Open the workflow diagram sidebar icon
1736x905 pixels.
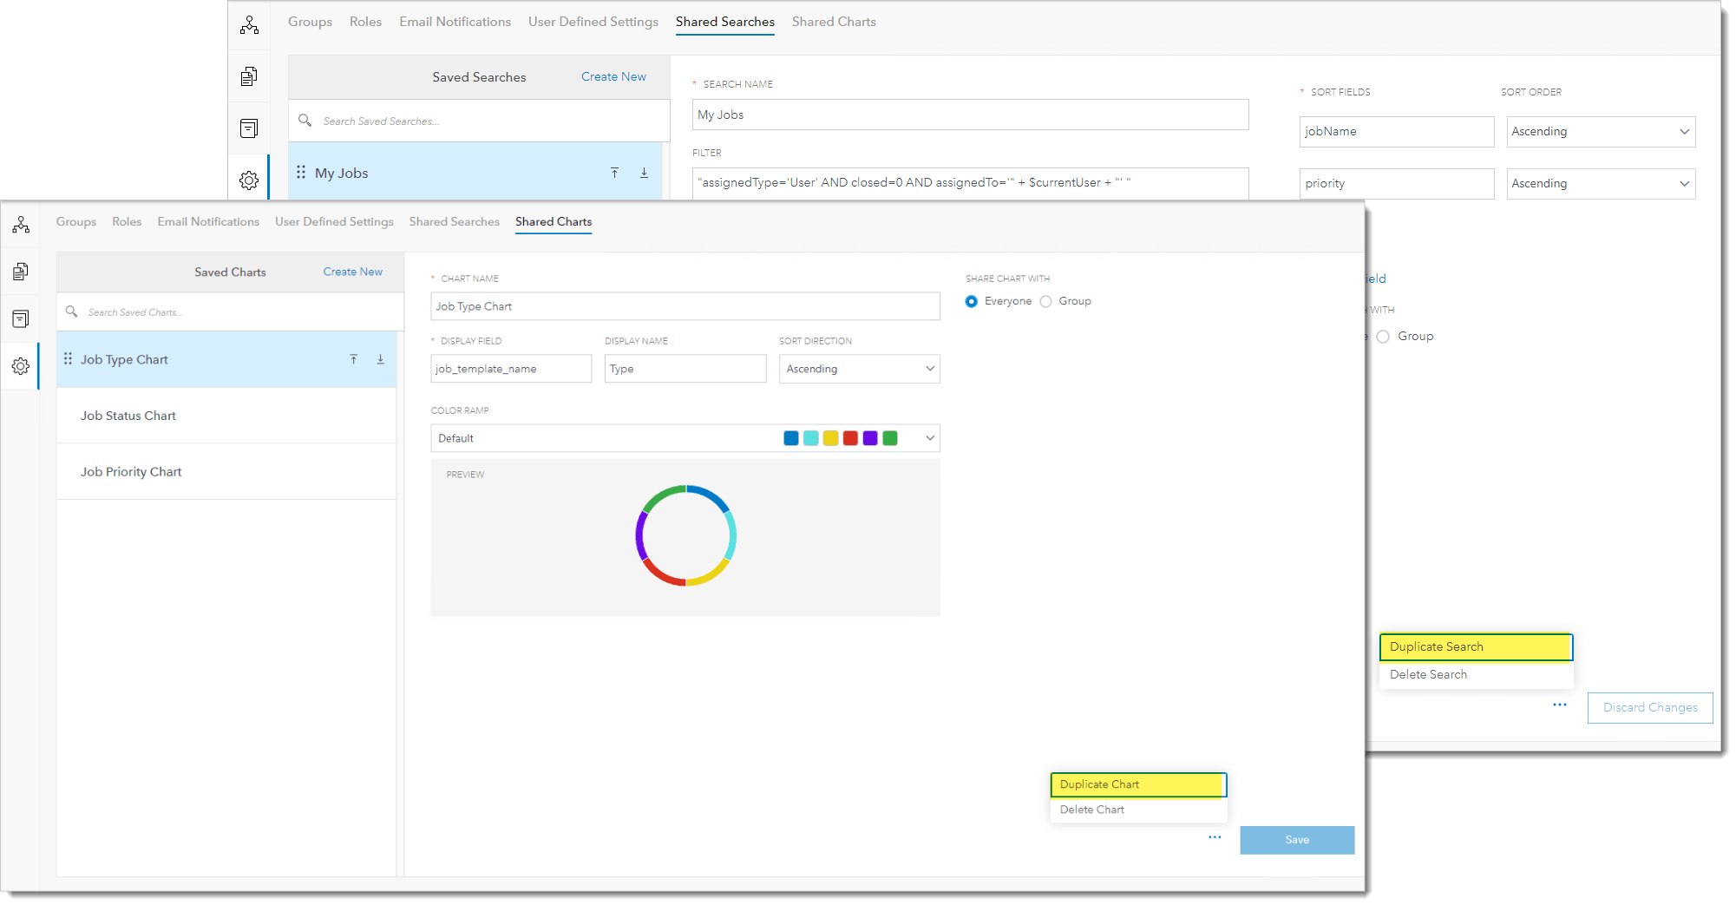[20, 224]
